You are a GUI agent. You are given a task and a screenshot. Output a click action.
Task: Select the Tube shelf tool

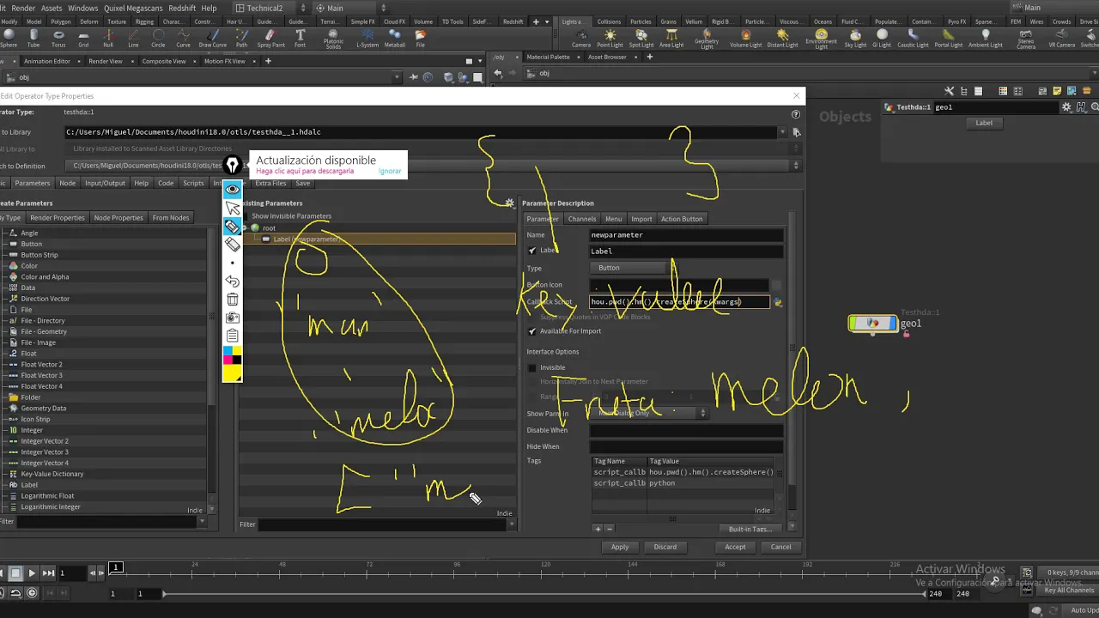[33, 39]
